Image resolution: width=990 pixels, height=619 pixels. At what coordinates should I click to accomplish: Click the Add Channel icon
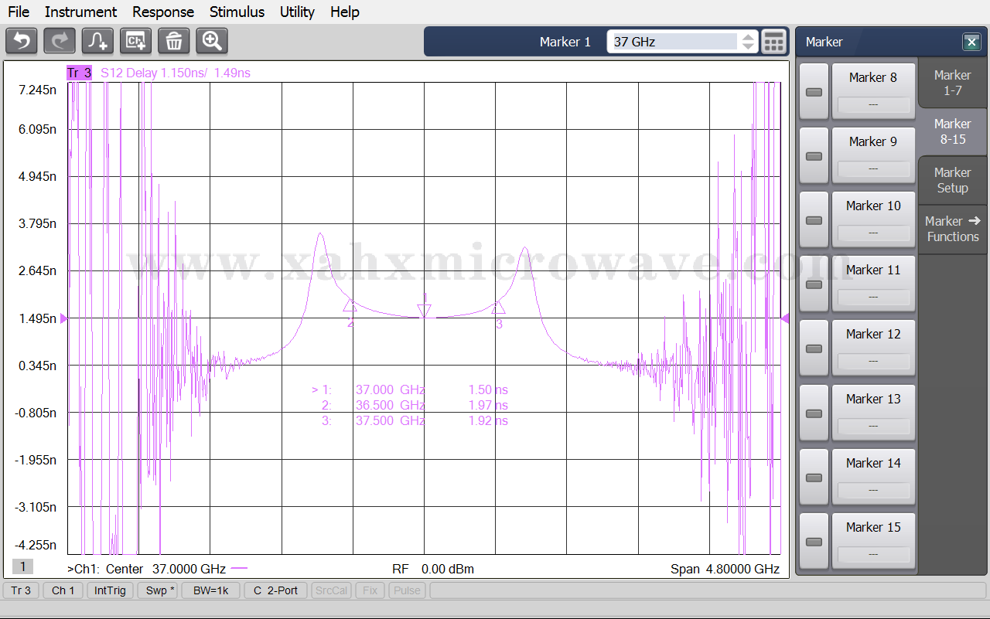pos(136,41)
